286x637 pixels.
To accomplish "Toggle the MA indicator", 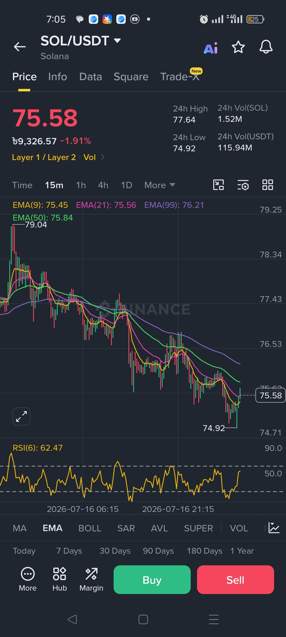I will 20,528.
